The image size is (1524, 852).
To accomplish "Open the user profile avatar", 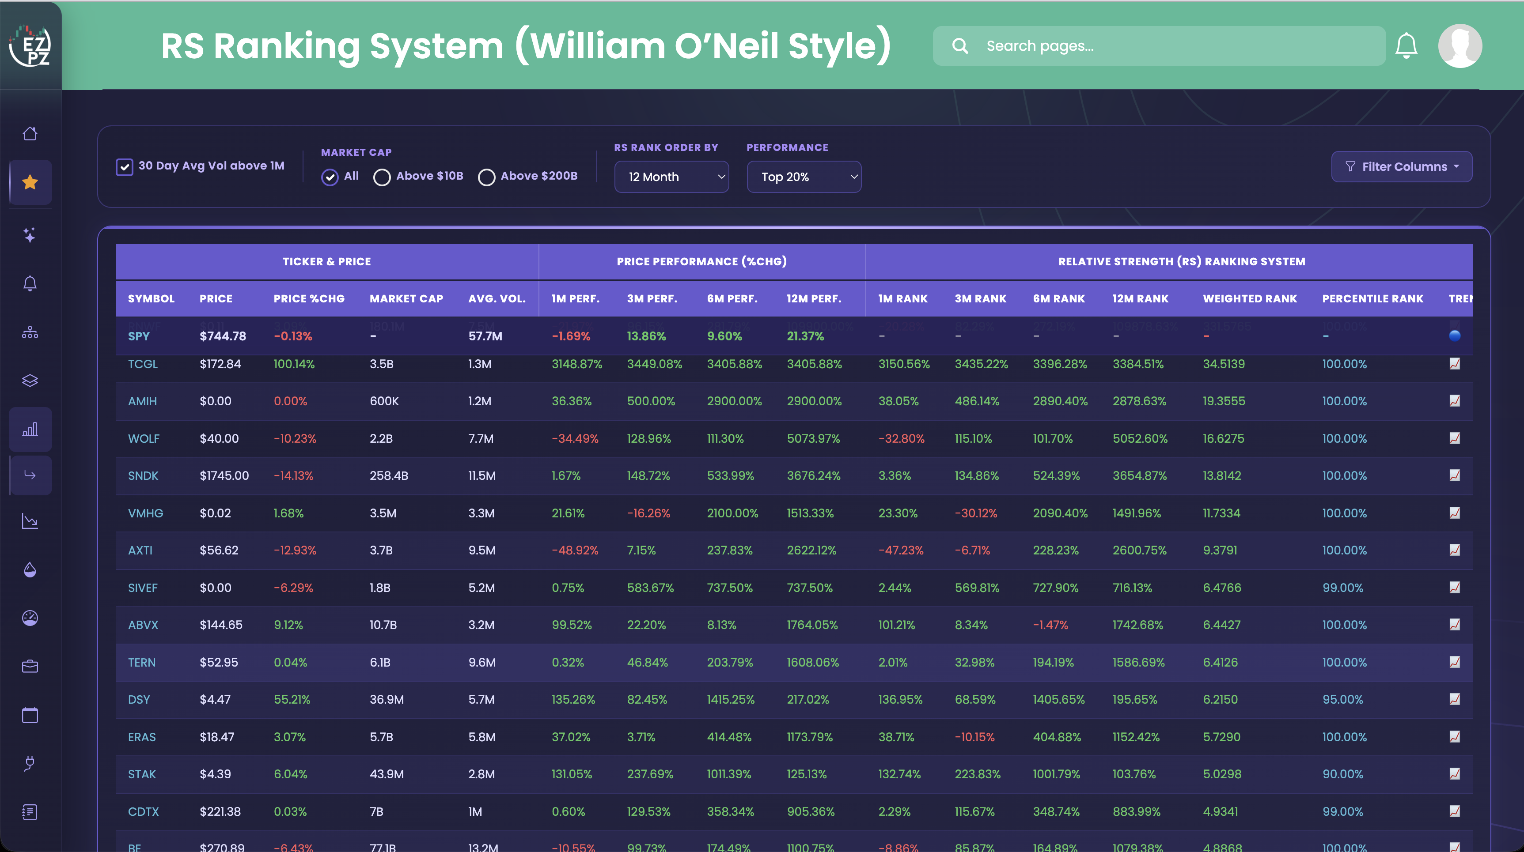I will point(1460,46).
